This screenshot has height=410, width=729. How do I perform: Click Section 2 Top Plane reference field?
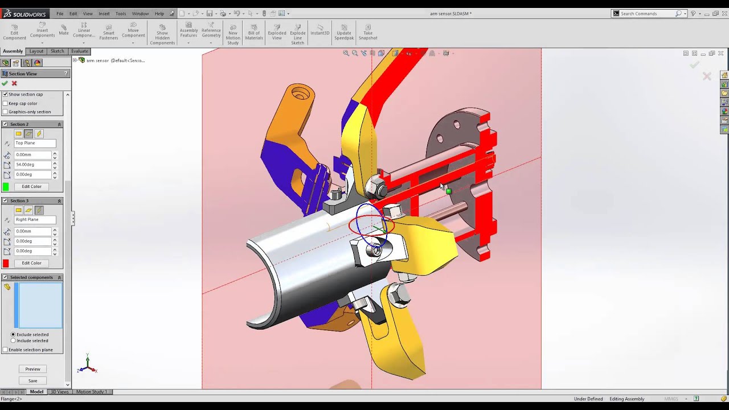[35, 143]
